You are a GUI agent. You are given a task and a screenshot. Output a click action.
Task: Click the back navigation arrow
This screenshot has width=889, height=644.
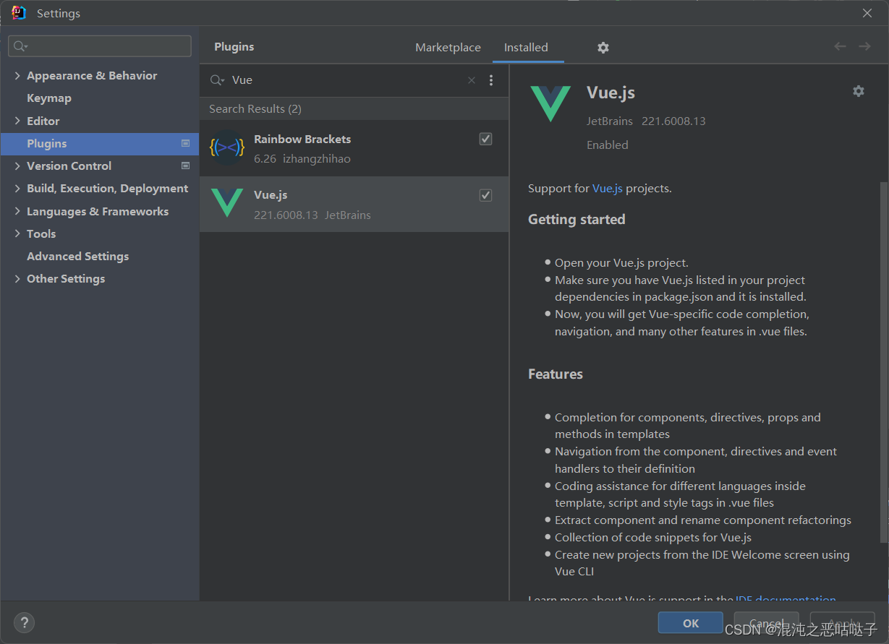point(840,46)
